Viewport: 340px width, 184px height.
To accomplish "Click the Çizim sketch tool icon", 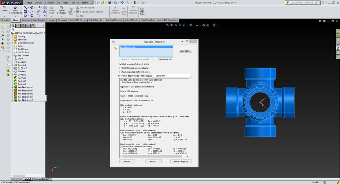I will tap(4, 8).
